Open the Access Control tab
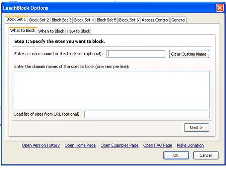The height and width of the screenshot is (170, 226). (155, 20)
